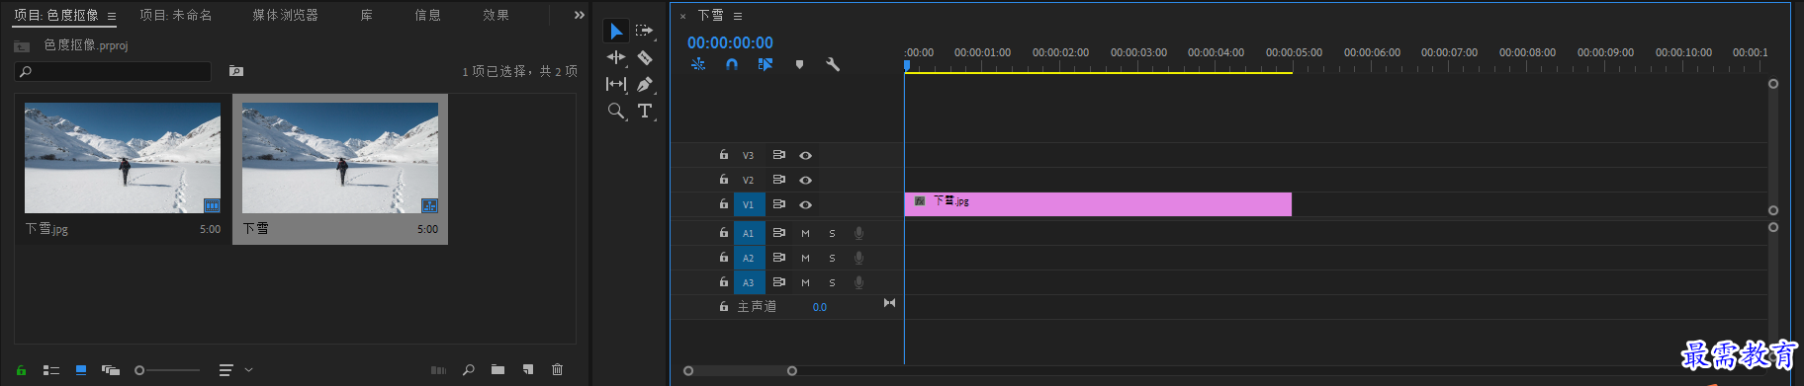Toggle nest sequence insert mode icon
Screen dimensions: 1804x386
click(698, 64)
